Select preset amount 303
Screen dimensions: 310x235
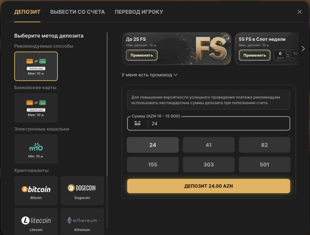click(209, 164)
